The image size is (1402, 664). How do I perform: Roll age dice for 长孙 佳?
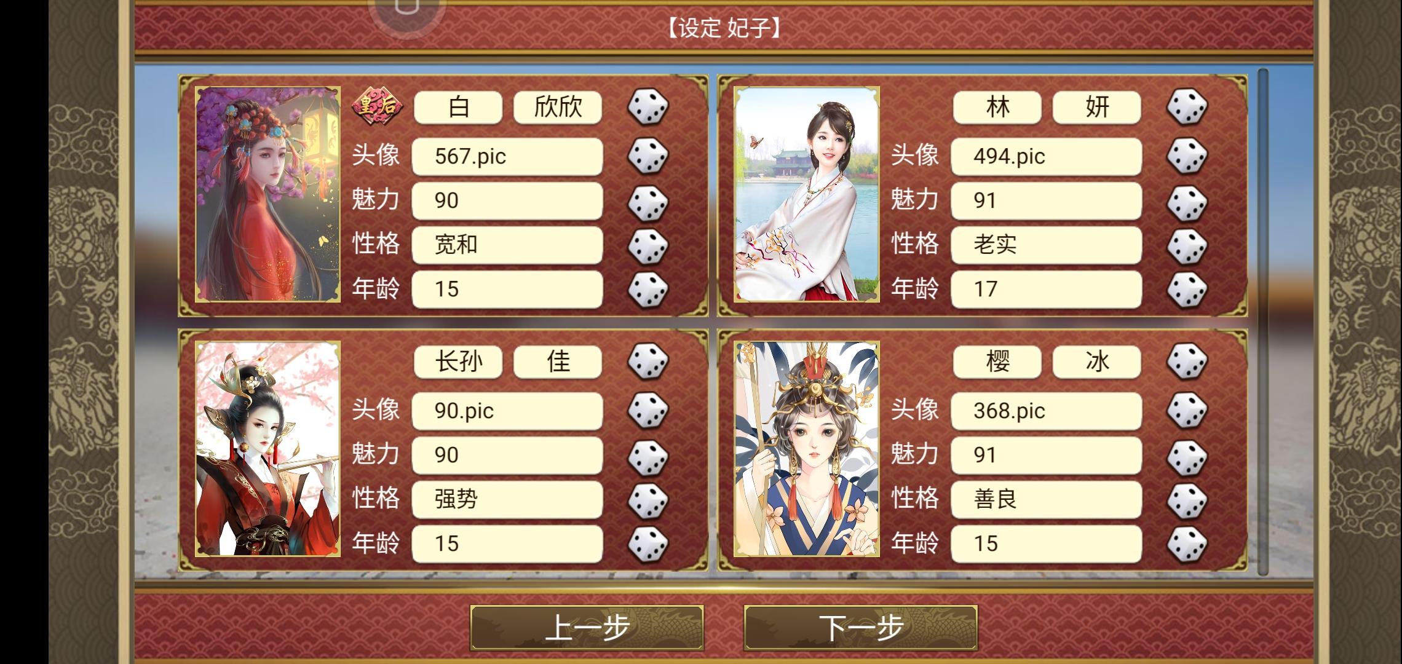(x=648, y=543)
